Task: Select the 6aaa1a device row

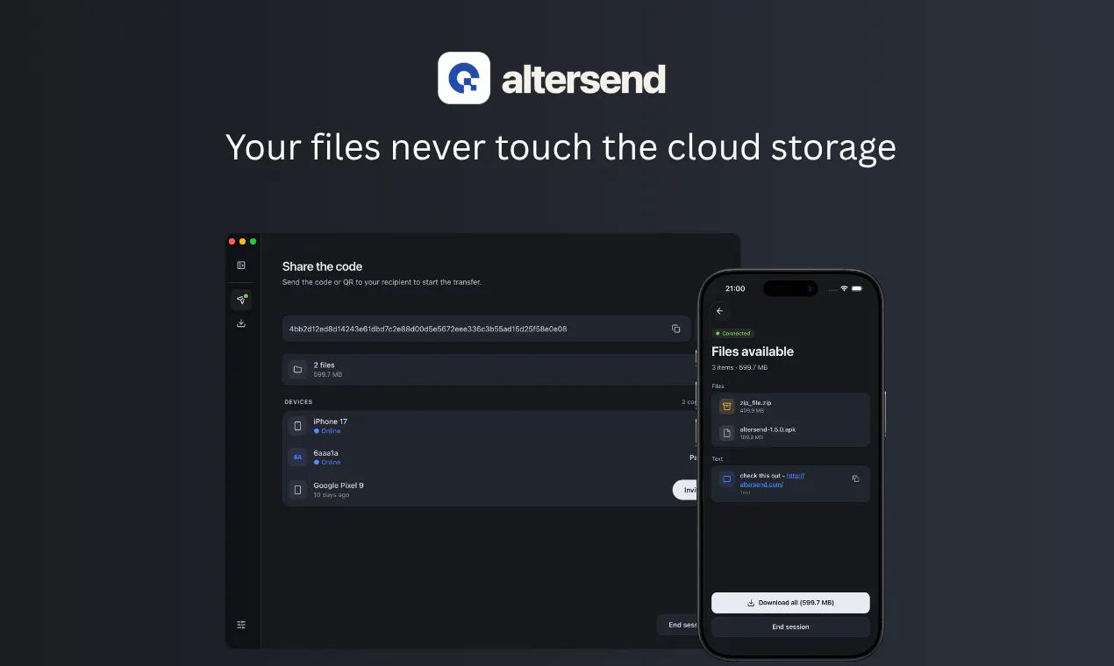Action: click(x=491, y=457)
